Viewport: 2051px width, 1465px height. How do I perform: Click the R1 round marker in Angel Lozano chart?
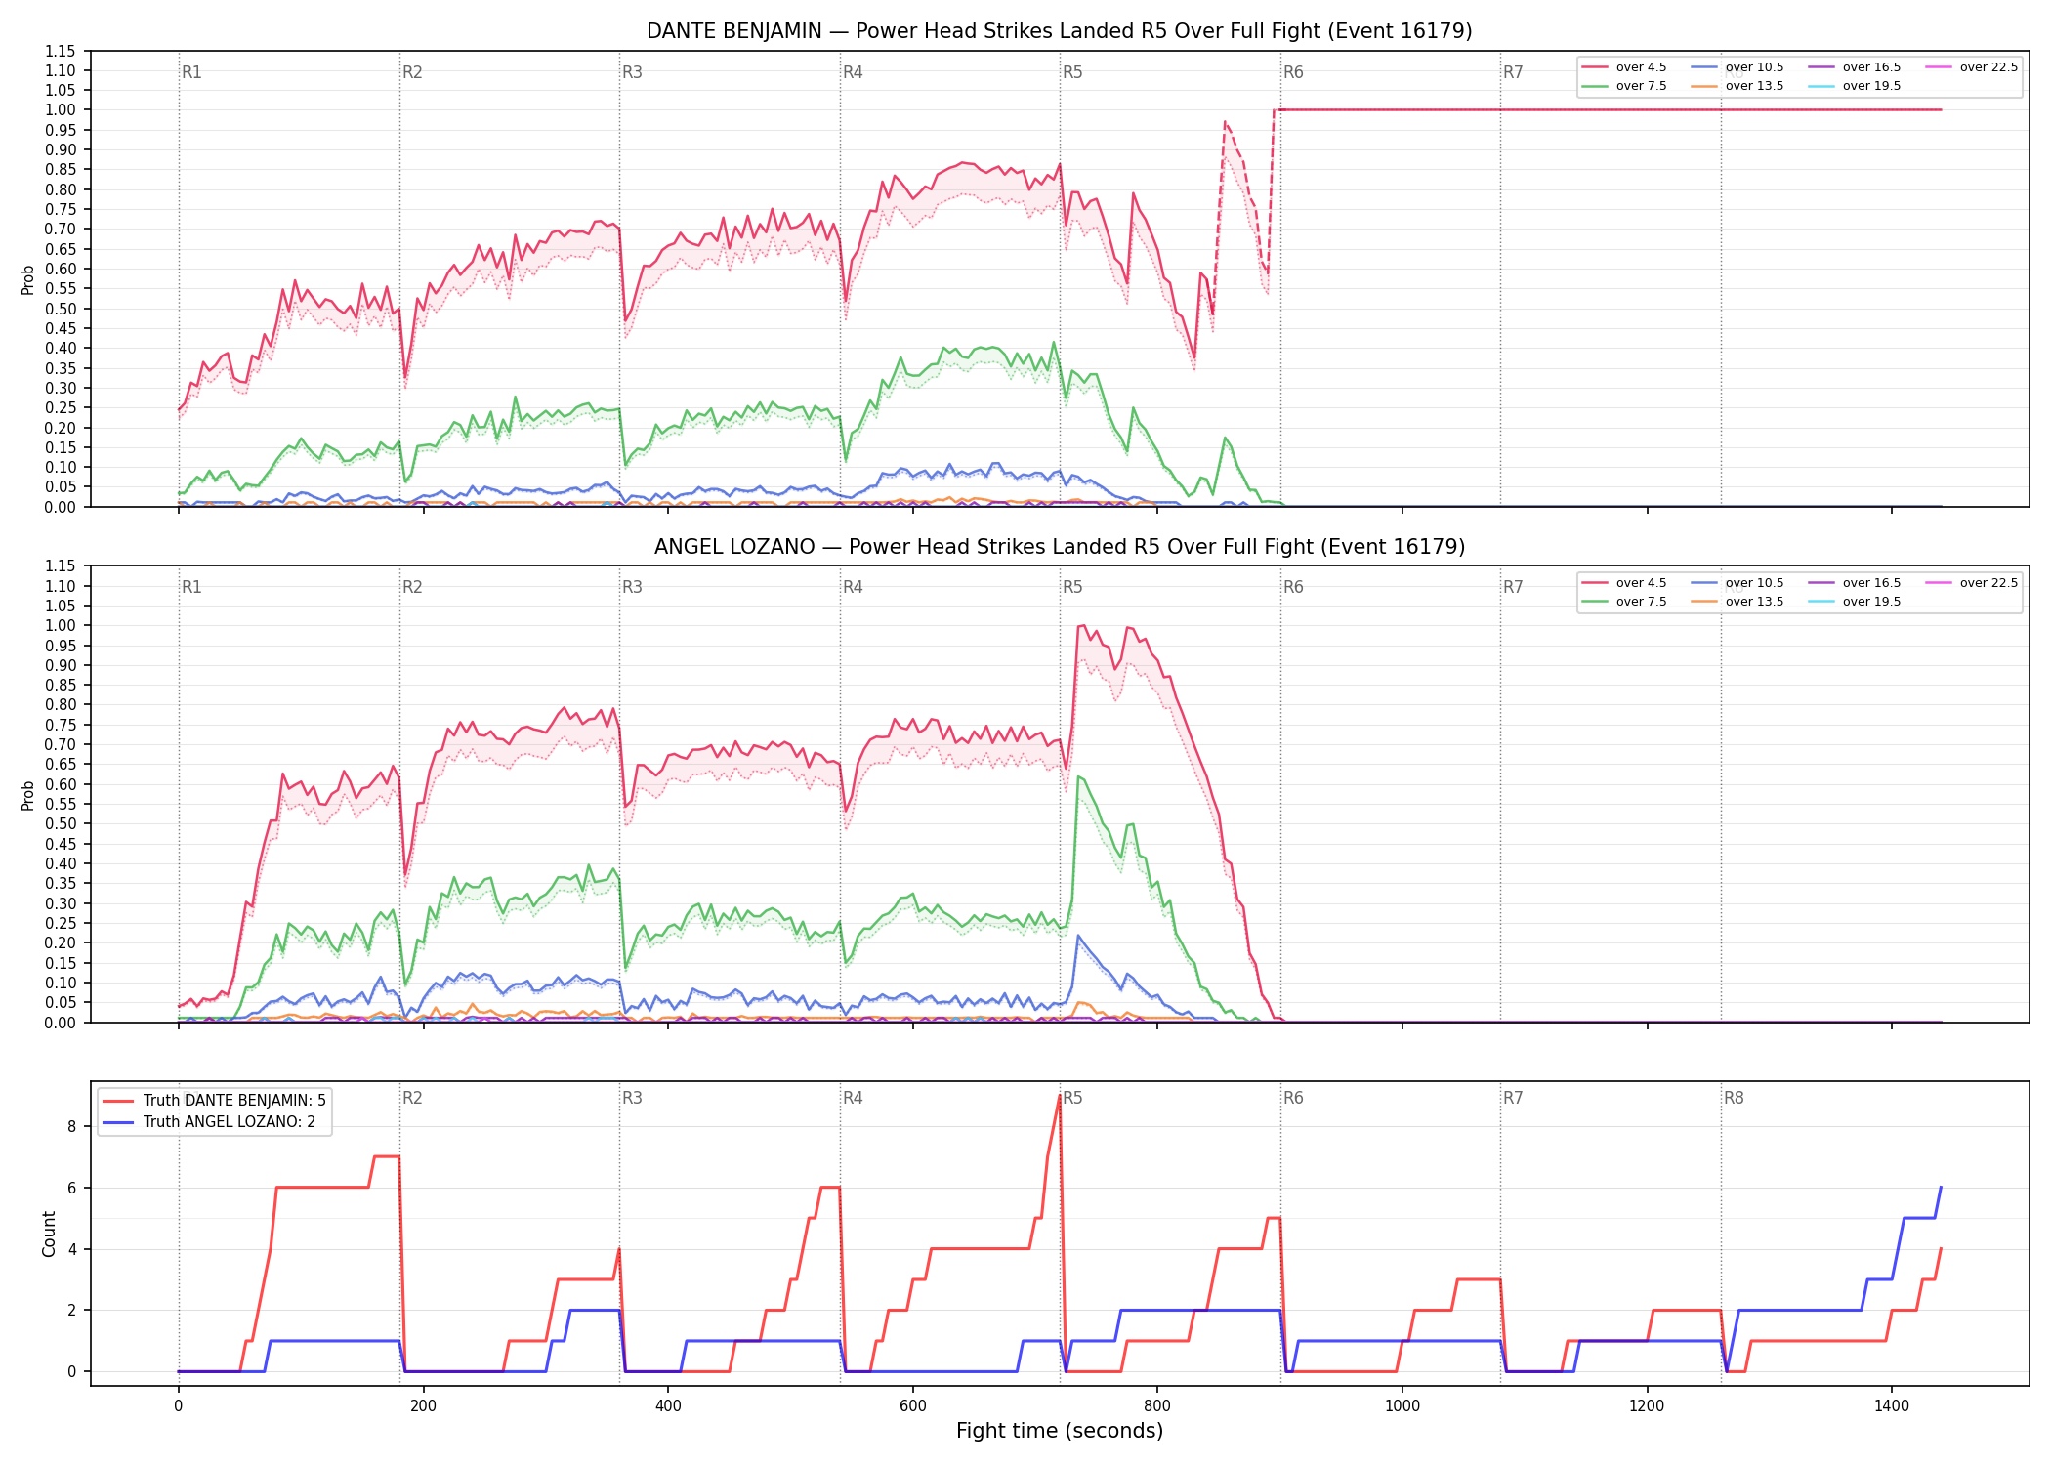pos(191,587)
